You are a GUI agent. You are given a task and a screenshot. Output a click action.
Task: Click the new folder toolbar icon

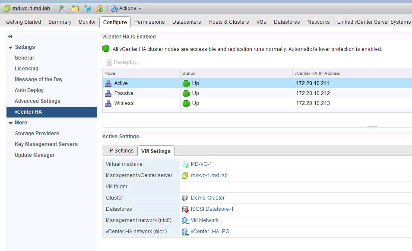point(75,8)
